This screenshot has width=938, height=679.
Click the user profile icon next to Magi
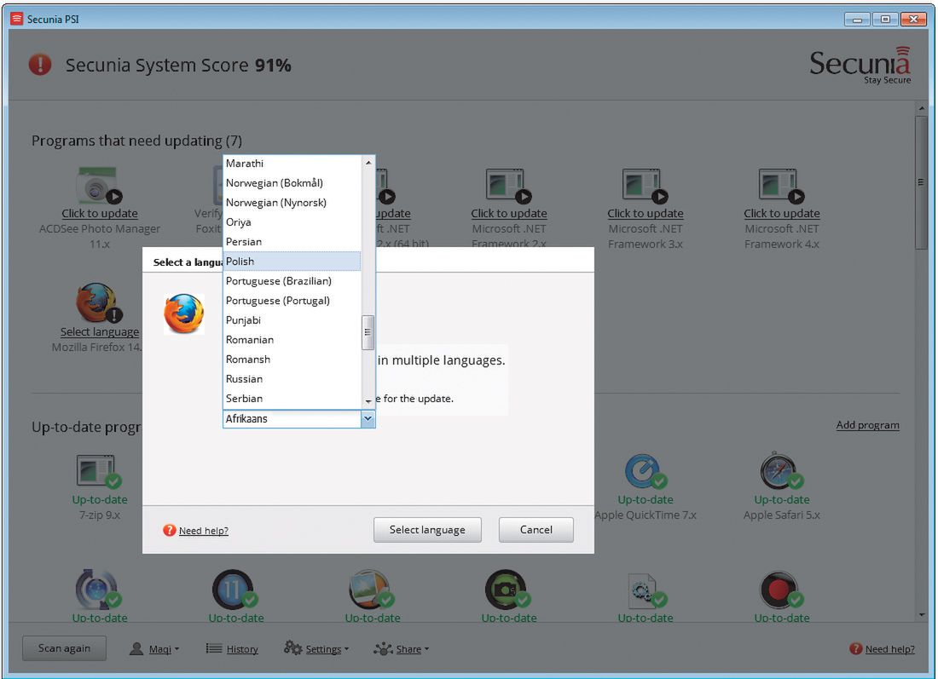coord(136,648)
